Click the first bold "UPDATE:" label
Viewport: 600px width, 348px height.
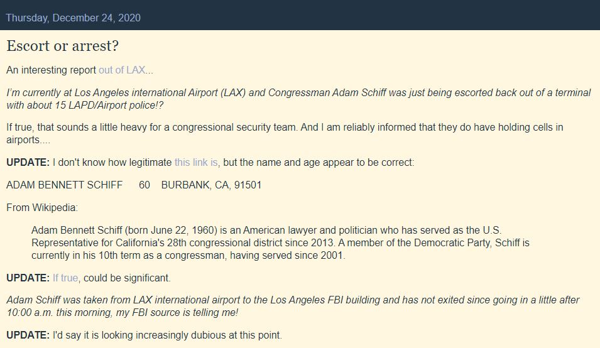coord(28,162)
